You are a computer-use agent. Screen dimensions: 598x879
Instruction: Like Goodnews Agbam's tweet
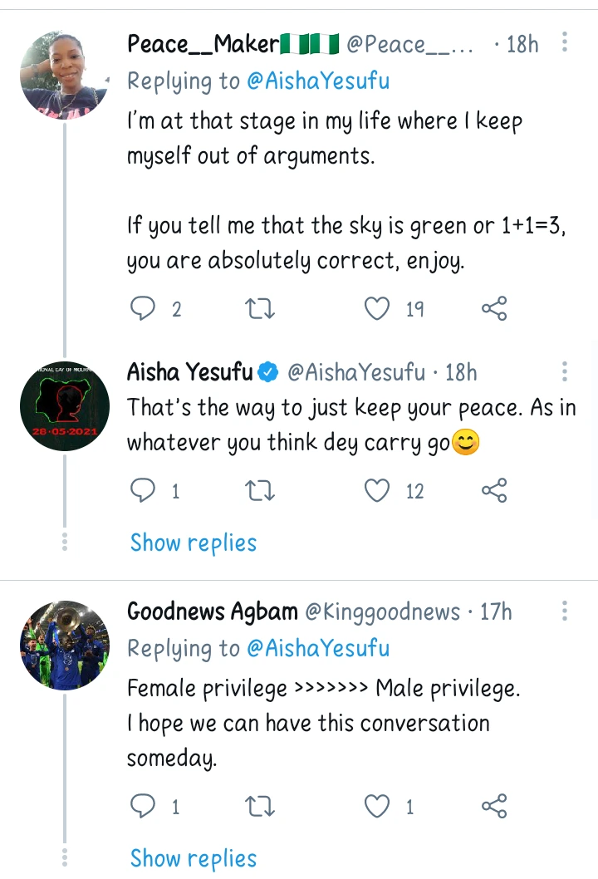tap(376, 806)
